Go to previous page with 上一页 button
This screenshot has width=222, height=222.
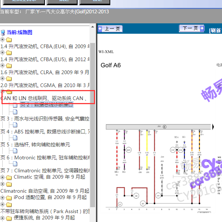110,29
